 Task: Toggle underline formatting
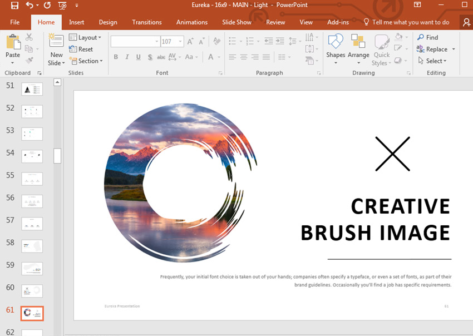point(138,57)
